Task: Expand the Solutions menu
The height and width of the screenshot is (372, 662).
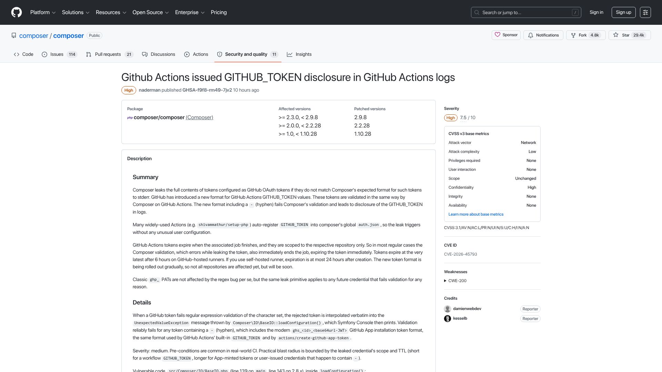Action: [x=76, y=12]
